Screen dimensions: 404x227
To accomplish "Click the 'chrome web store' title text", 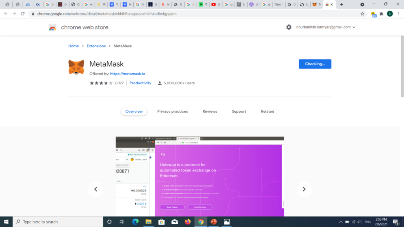I will [x=84, y=27].
